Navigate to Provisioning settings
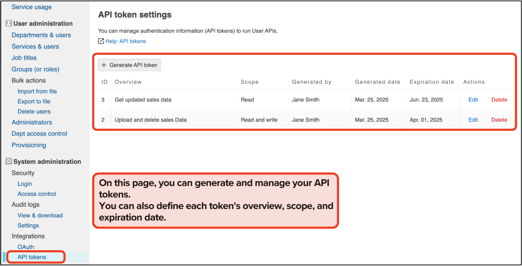This screenshot has width=522, height=266. click(x=29, y=145)
